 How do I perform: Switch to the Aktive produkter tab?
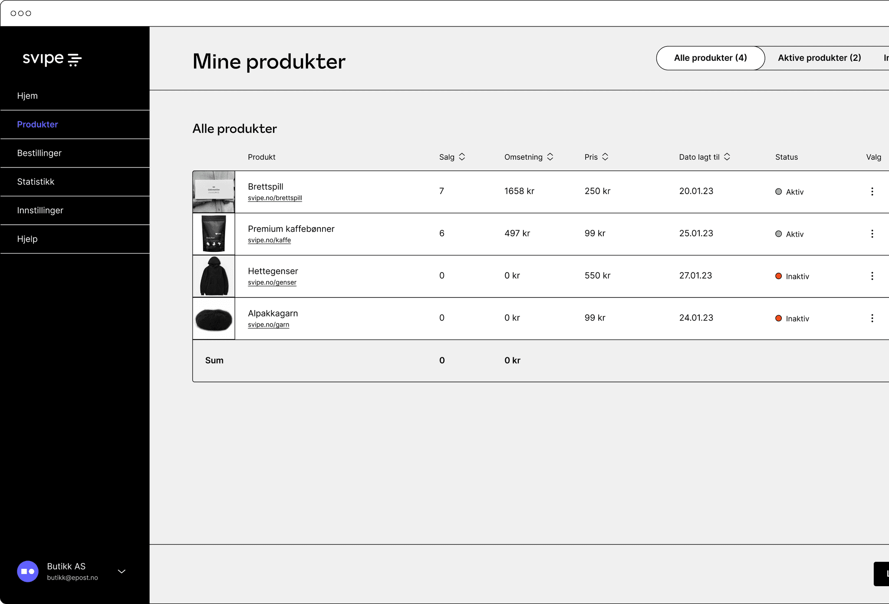(x=819, y=58)
